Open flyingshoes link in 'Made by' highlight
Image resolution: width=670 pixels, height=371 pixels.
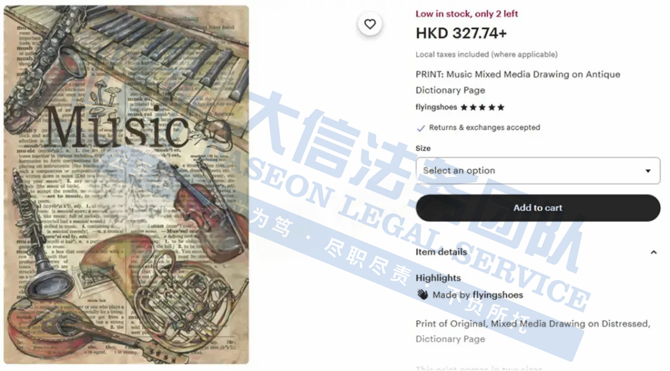pyautogui.click(x=498, y=295)
